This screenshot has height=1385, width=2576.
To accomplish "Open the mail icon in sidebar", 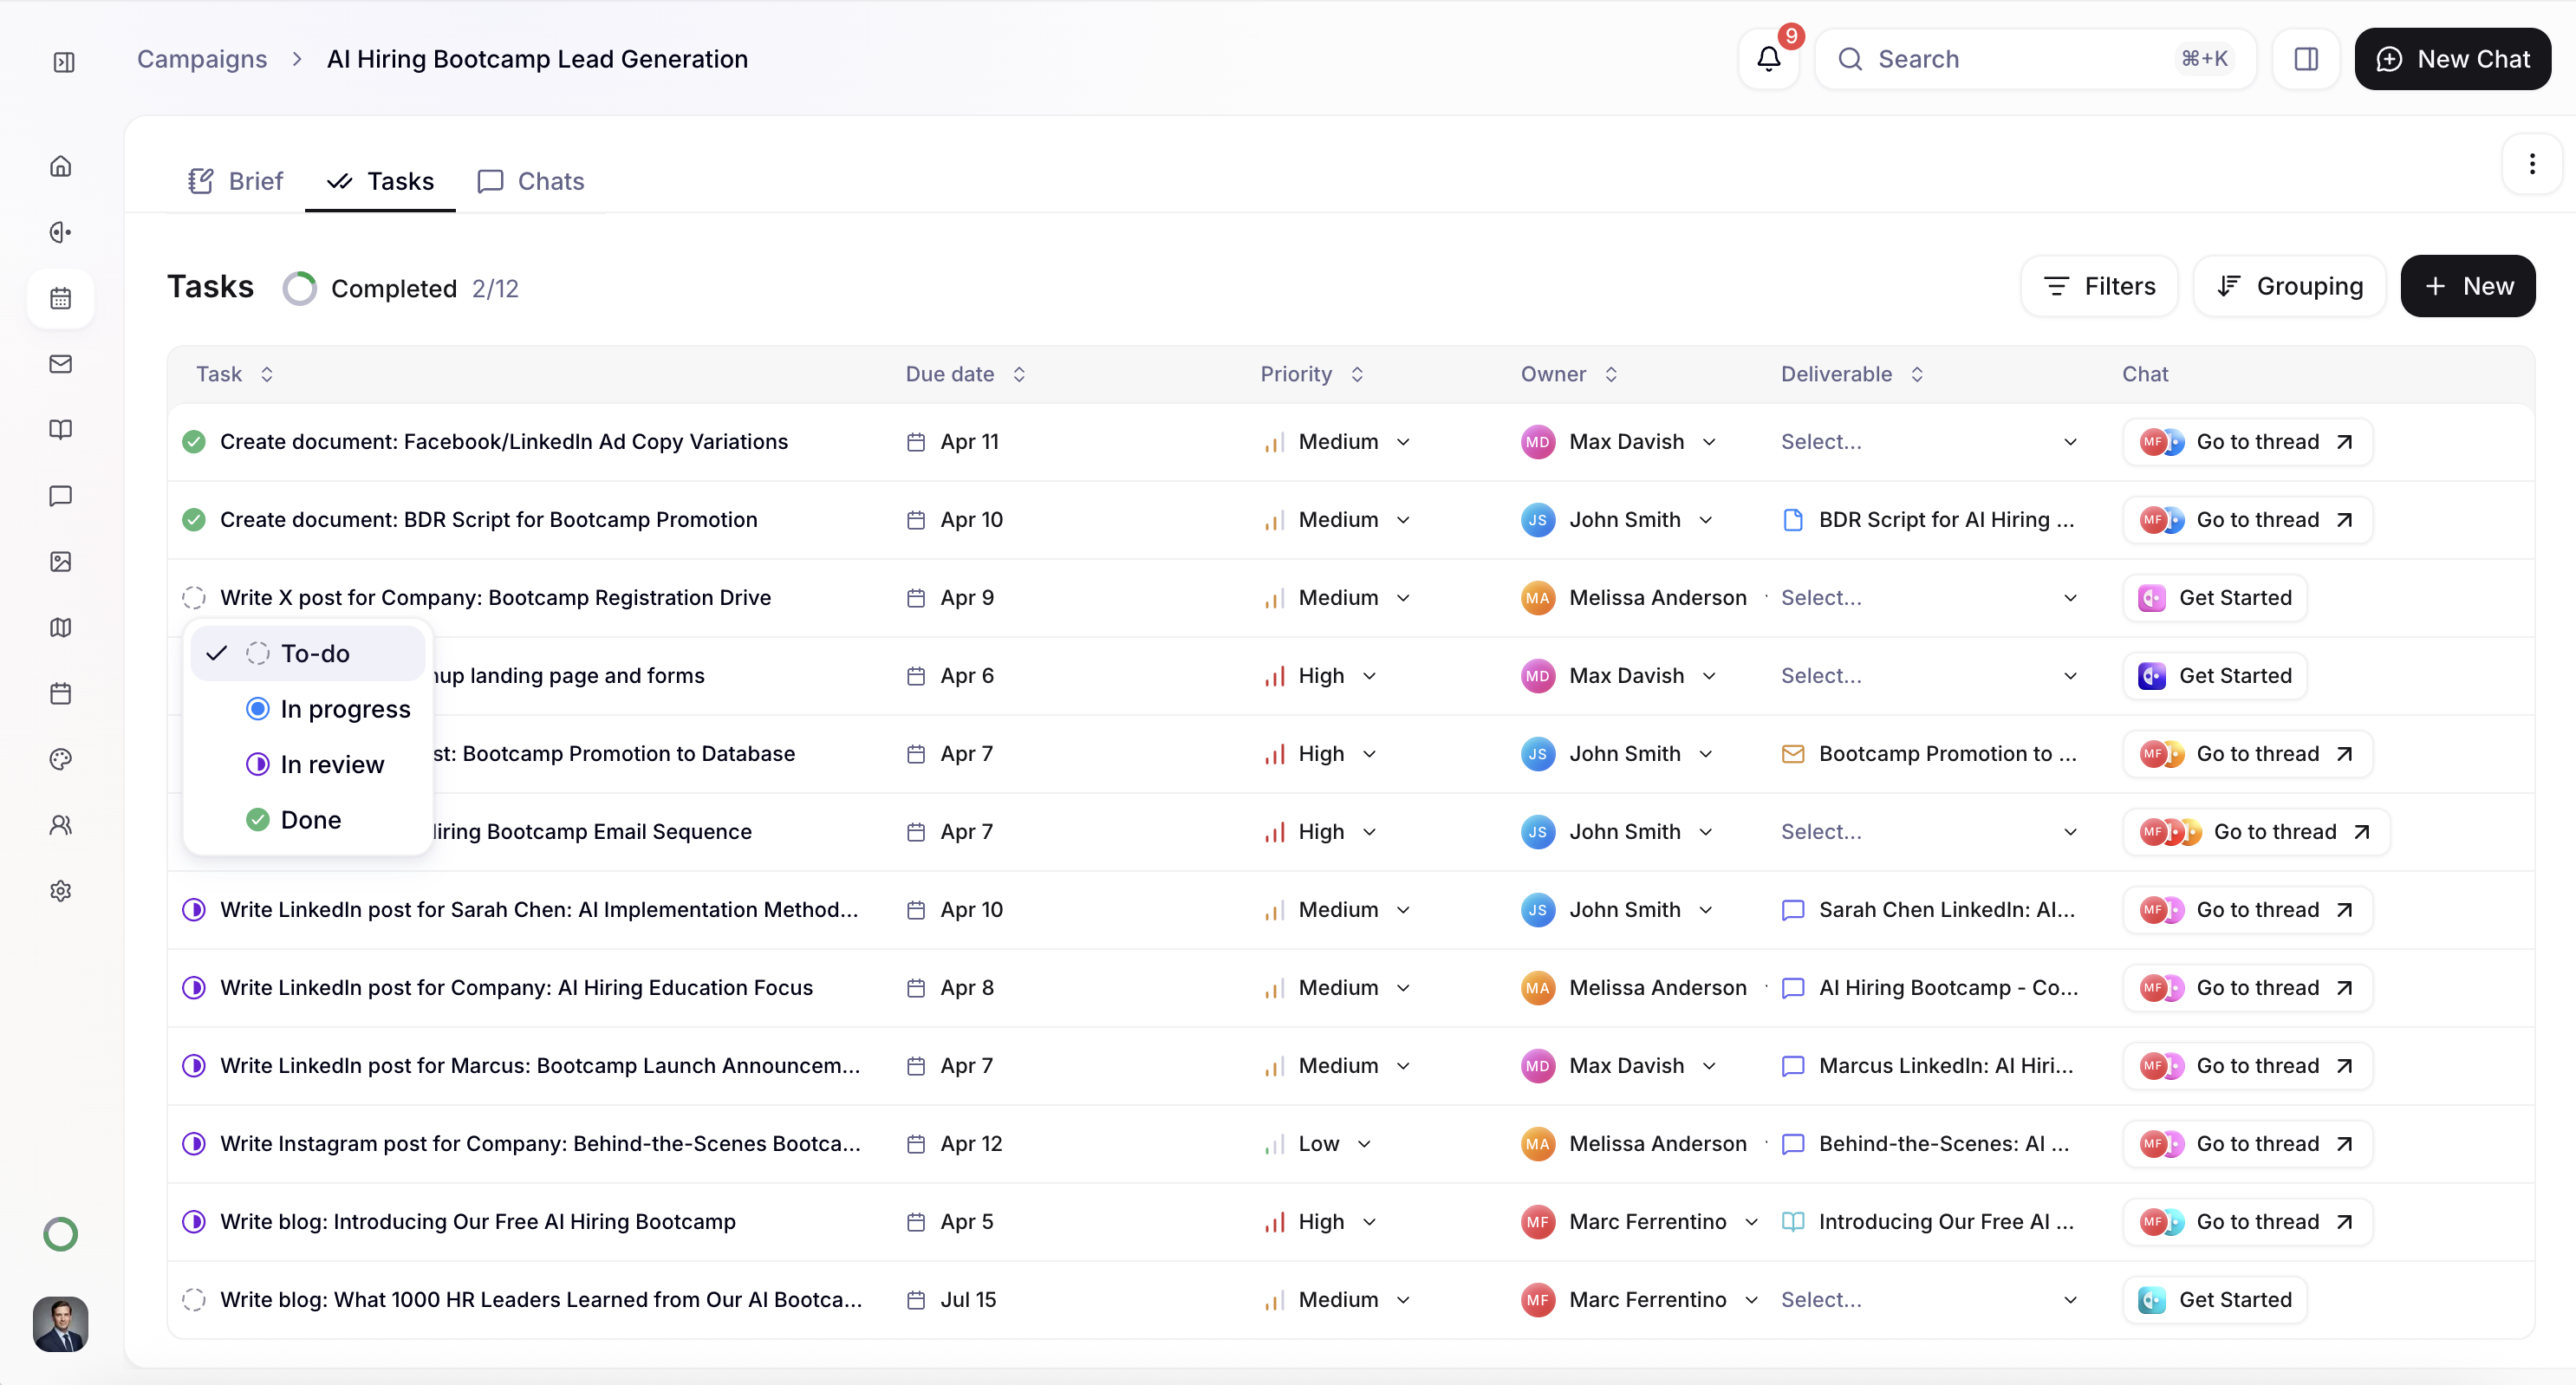I will (x=61, y=364).
